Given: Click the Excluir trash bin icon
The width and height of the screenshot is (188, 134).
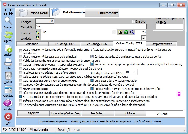Looking at the screenshot, I should [x=8, y=76].
